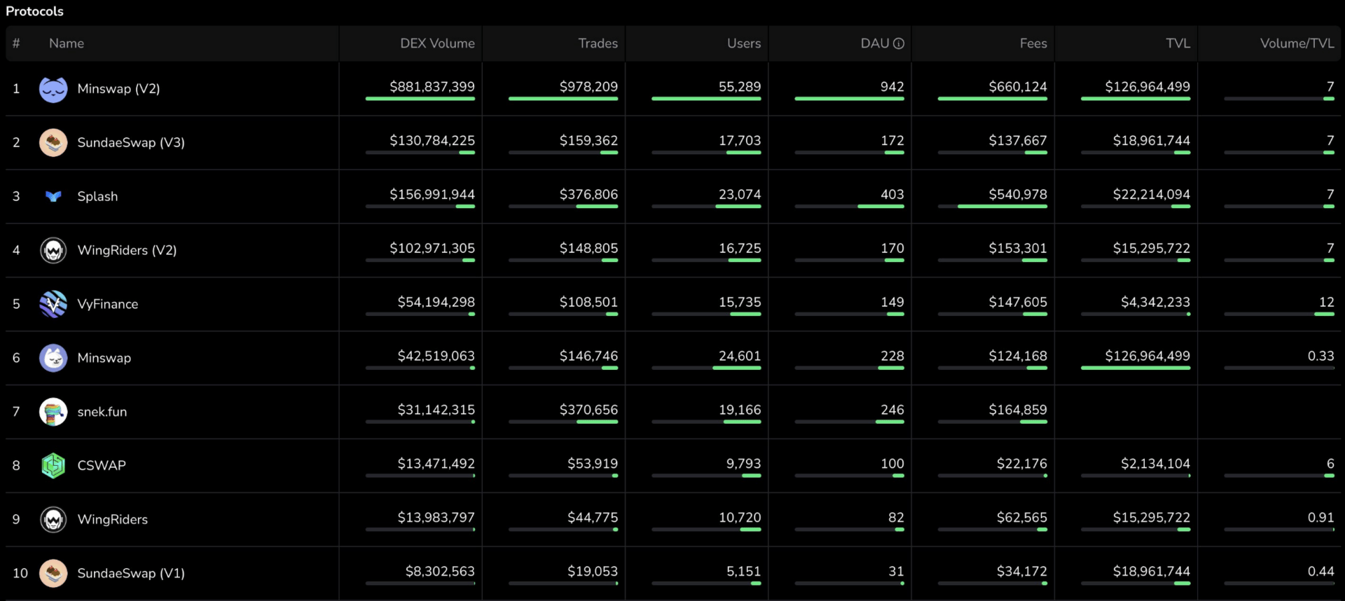Open the CSWAP protocol name
Viewport: 1345px width, 601px height.
(x=102, y=466)
